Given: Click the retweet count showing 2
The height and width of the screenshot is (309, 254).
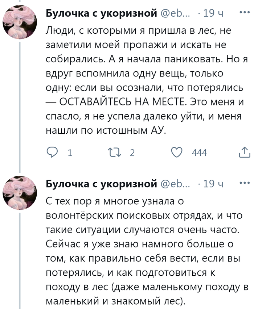Looking at the screenshot, I should coord(132,153).
